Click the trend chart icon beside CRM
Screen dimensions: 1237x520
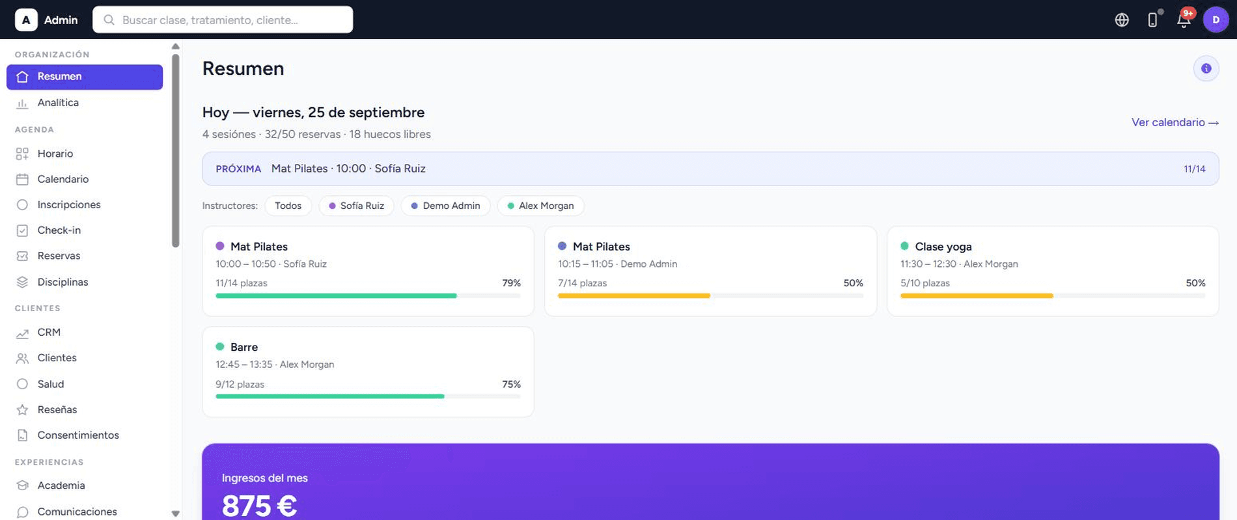[x=22, y=333]
